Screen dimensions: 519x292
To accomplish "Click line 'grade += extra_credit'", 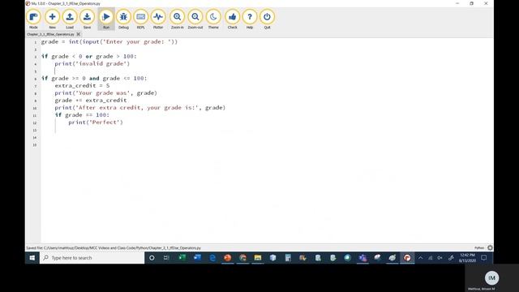I will coord(91,101).
